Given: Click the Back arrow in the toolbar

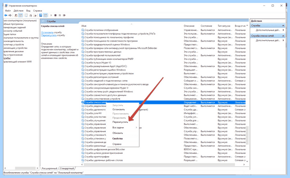Looking at the screenshot, I should pyautogui.click(x=6, y=15).
